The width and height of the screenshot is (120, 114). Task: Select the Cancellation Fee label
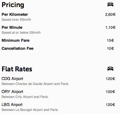pyautogui.click(x=18, y=48)
